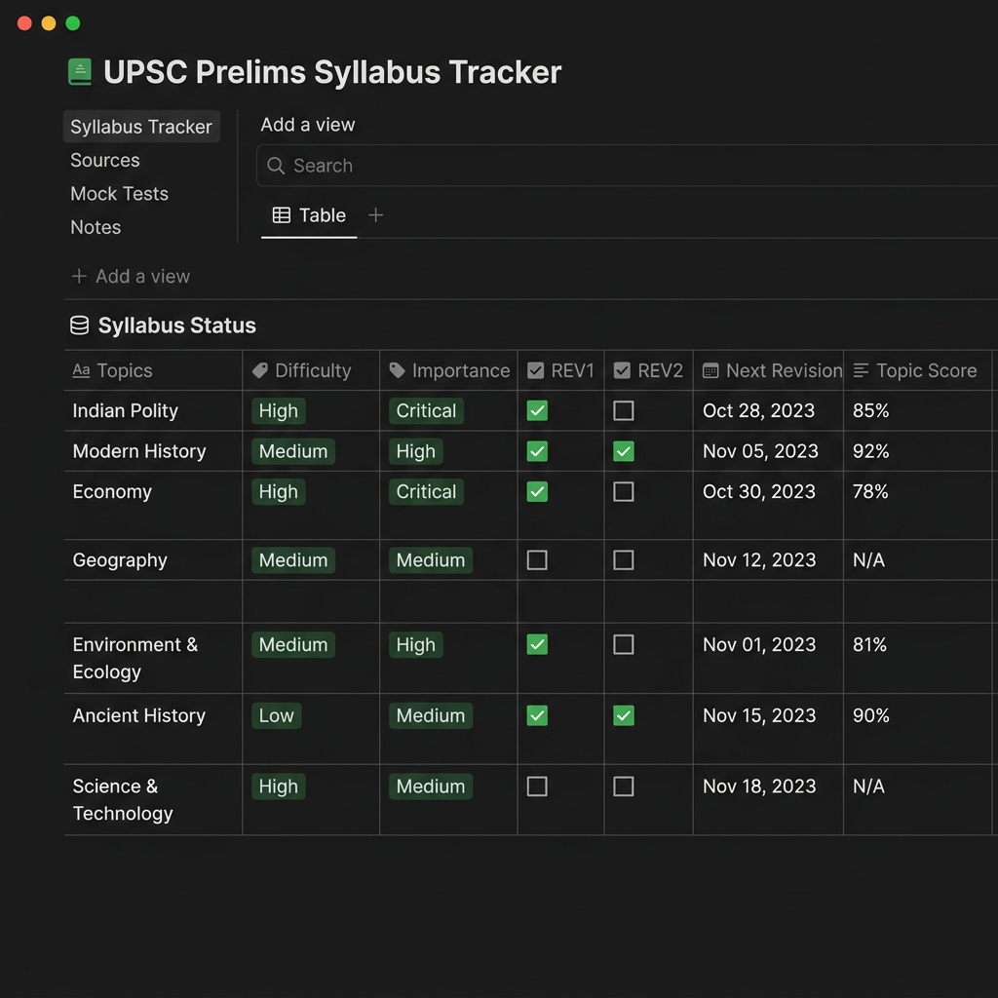Check REV1 for Science & Technology

pyautogui.click(x=537, y=787)
